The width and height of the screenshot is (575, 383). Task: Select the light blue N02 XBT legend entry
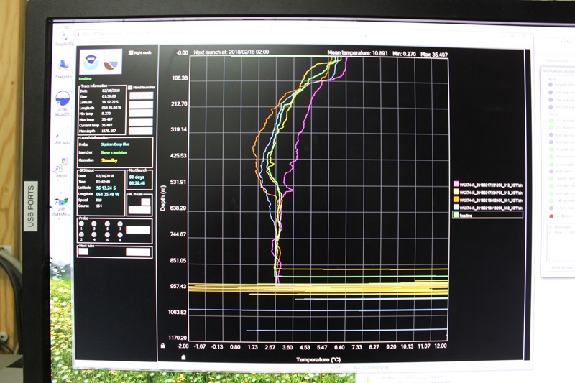tap(489, 206)
